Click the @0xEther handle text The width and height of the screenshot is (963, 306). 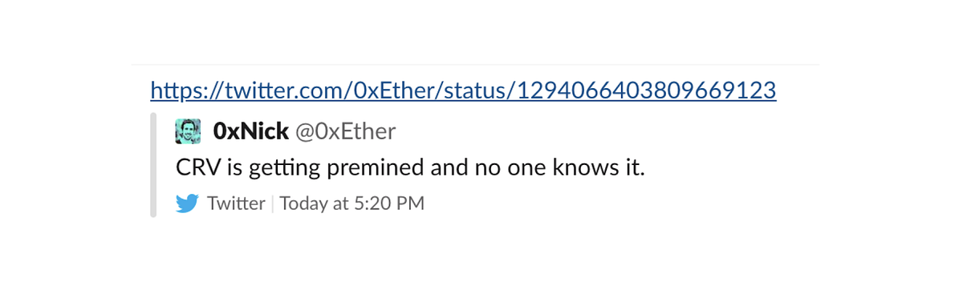tap(345, 131)
